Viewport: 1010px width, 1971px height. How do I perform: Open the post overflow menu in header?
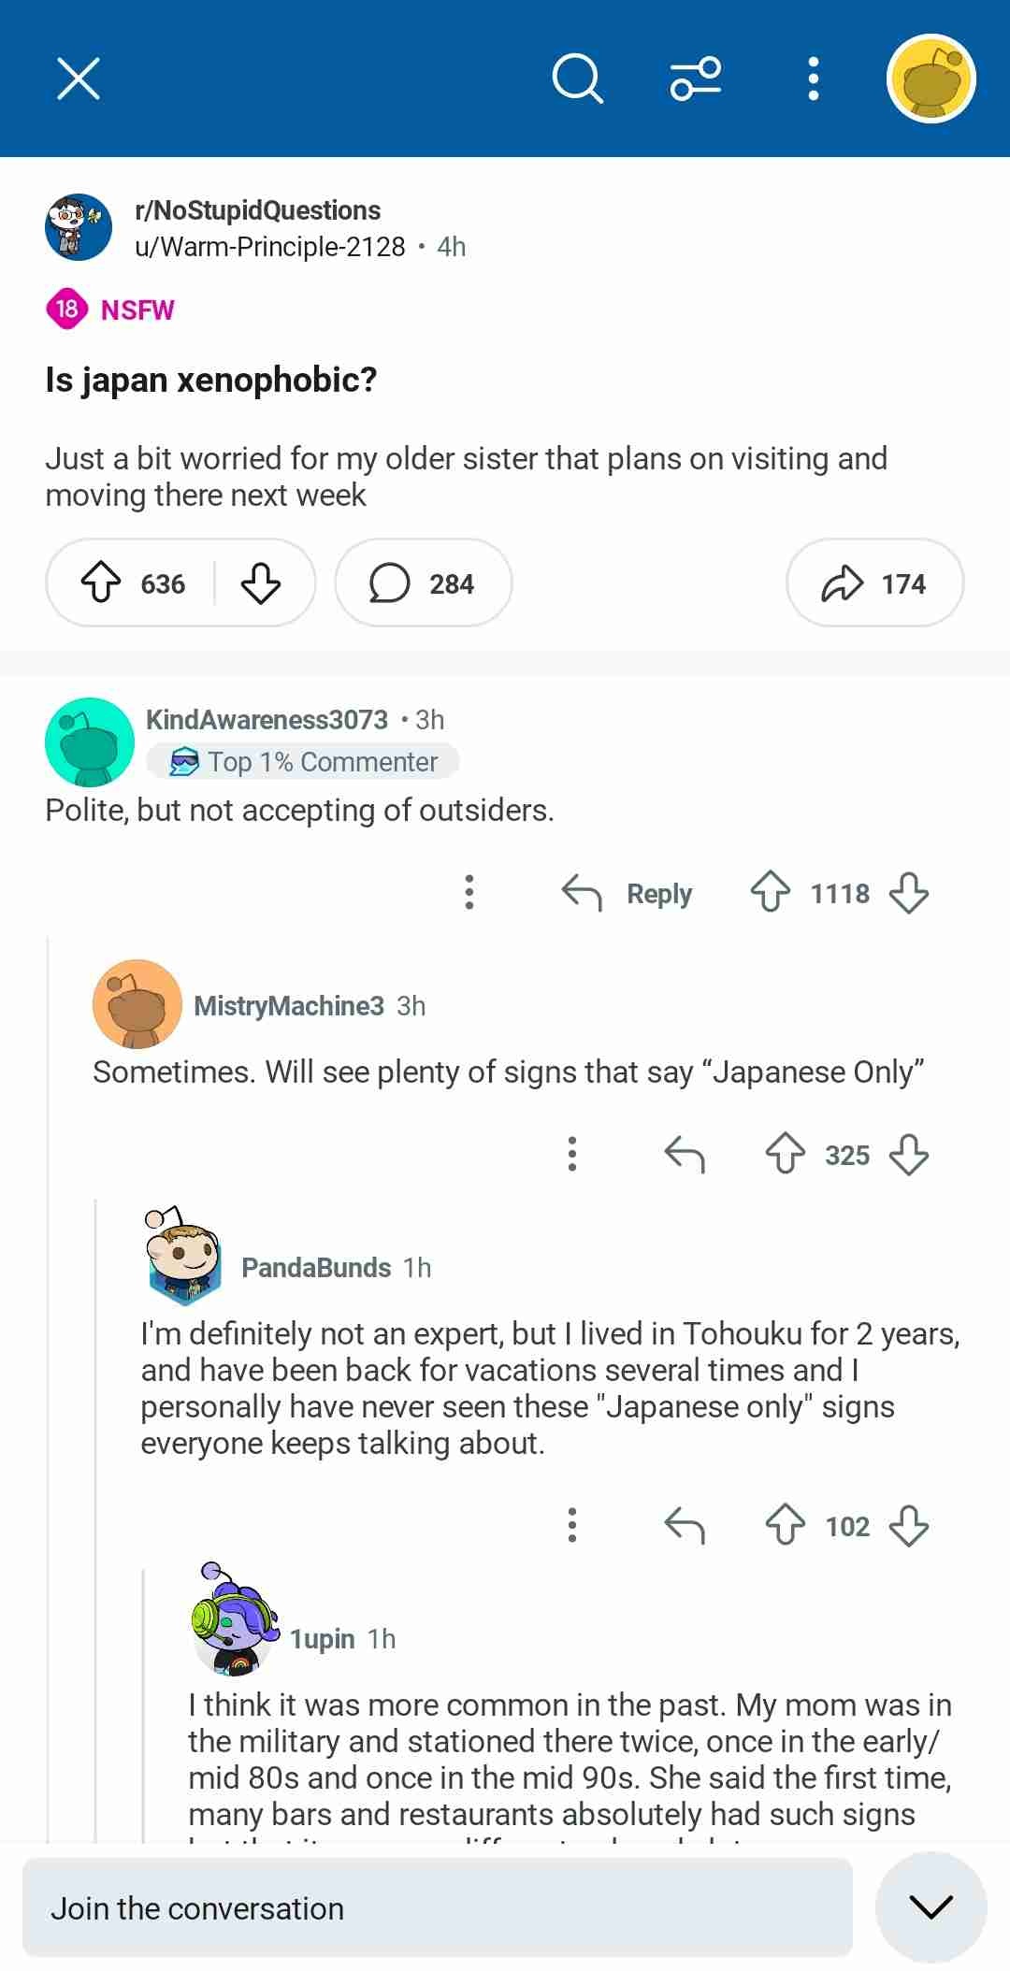pyautogui.click(x=814, y=79)
